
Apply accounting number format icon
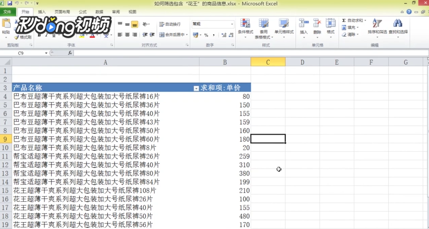[x=195, y=35]
